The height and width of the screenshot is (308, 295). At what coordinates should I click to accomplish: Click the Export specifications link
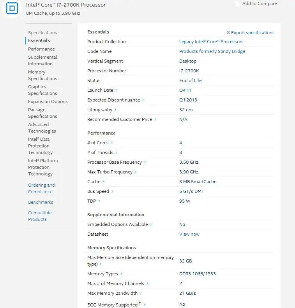(253, 33)
